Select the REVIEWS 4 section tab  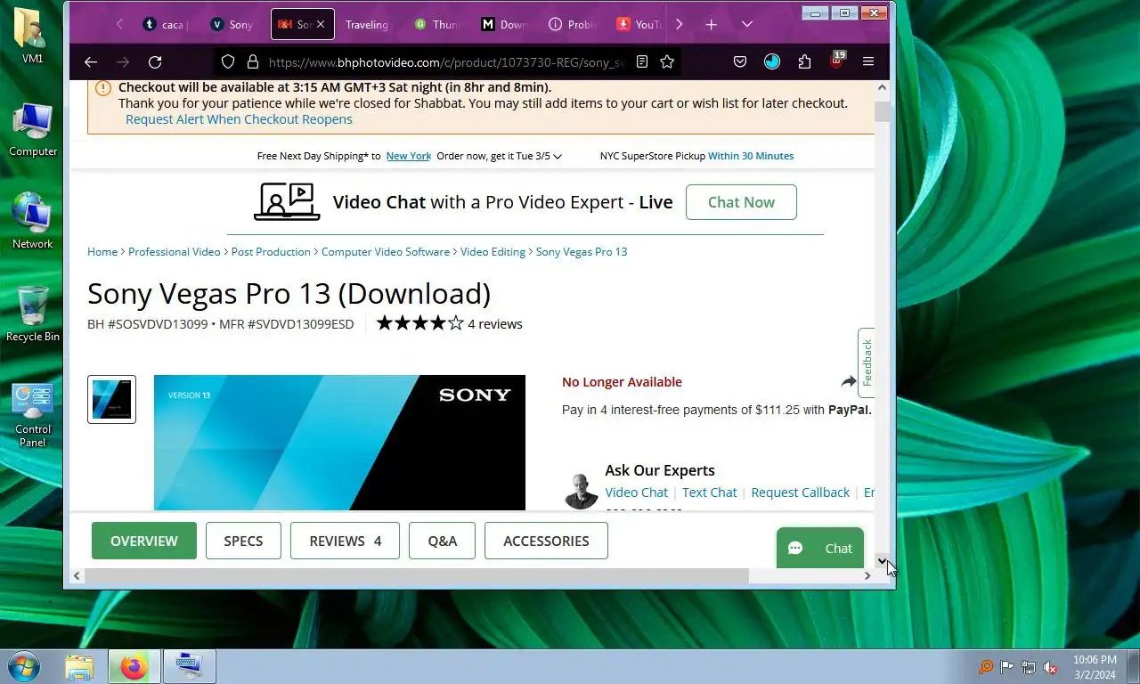345,541
